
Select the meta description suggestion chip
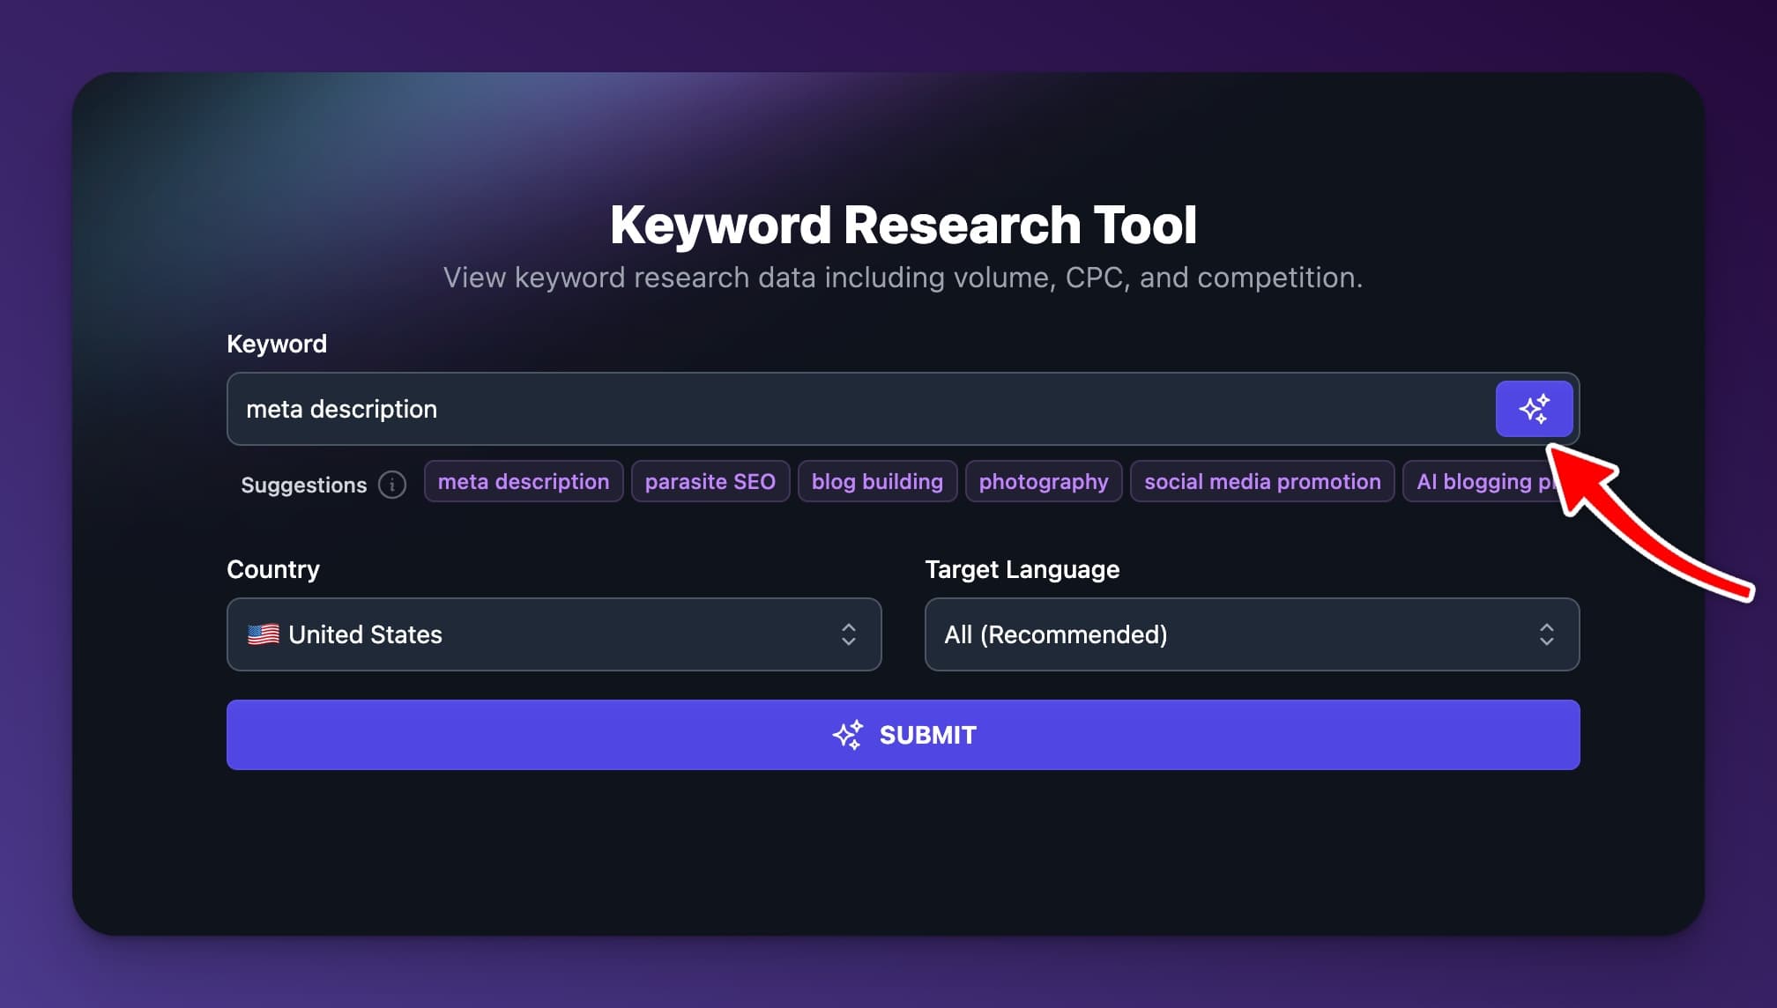[x=524, y=482]
